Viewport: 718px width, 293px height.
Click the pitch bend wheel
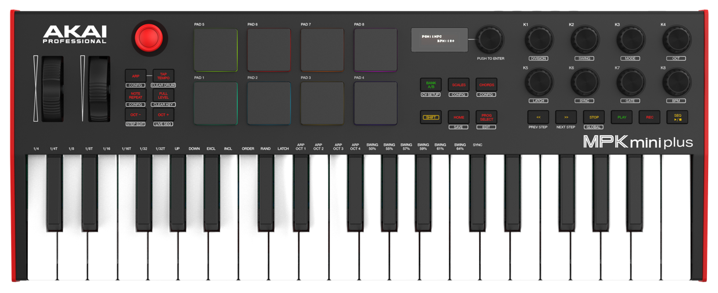[52, 89]
